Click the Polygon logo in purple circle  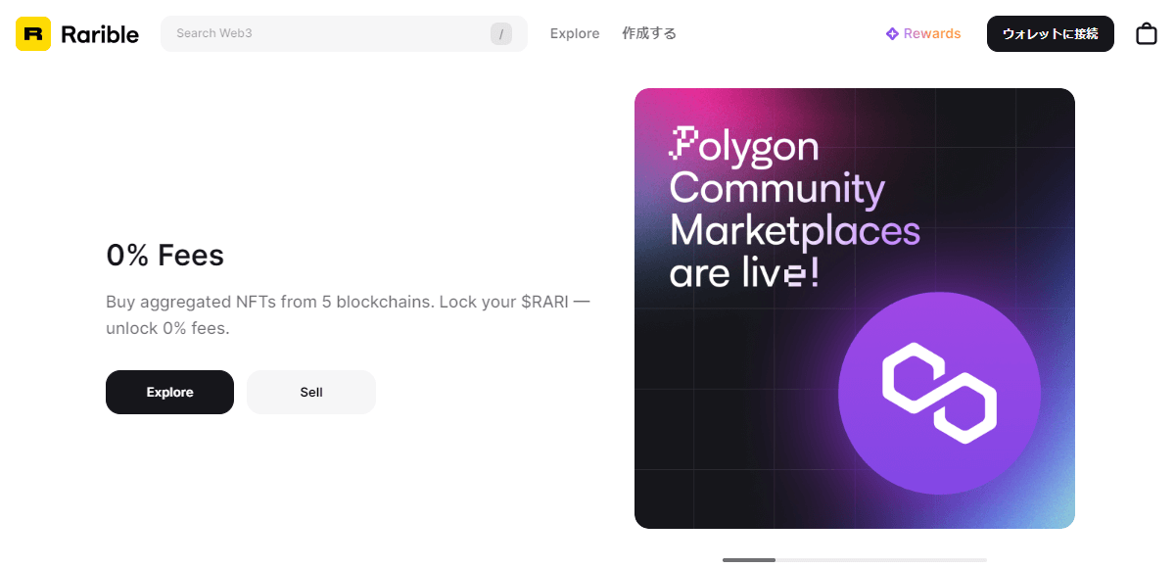click(x=939, y=392)
